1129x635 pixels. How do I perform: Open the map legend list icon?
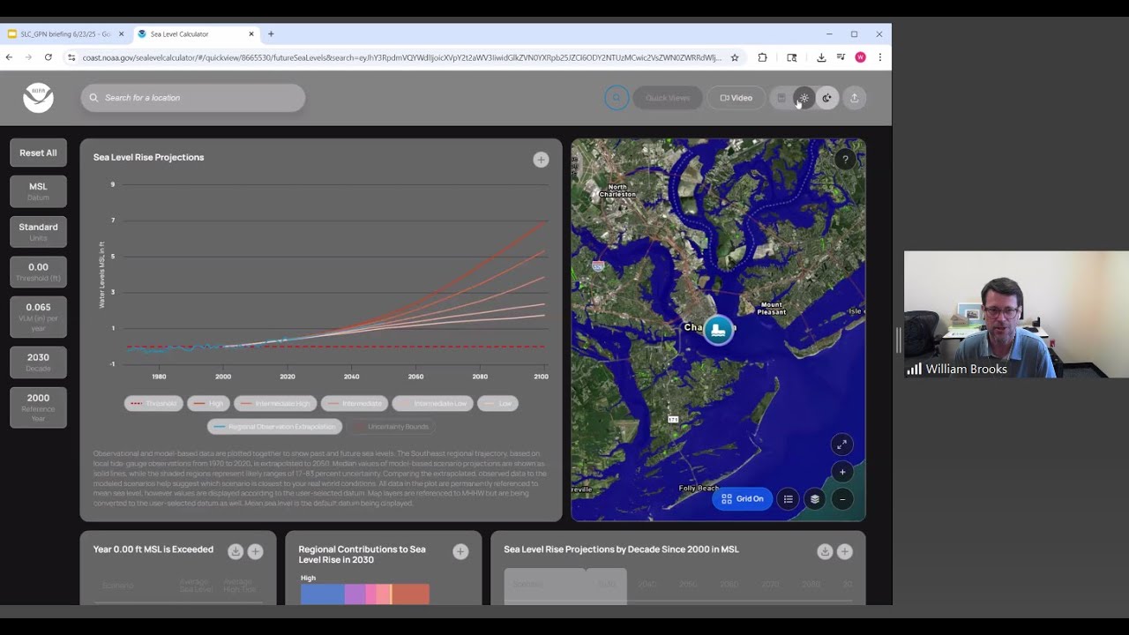789,499
